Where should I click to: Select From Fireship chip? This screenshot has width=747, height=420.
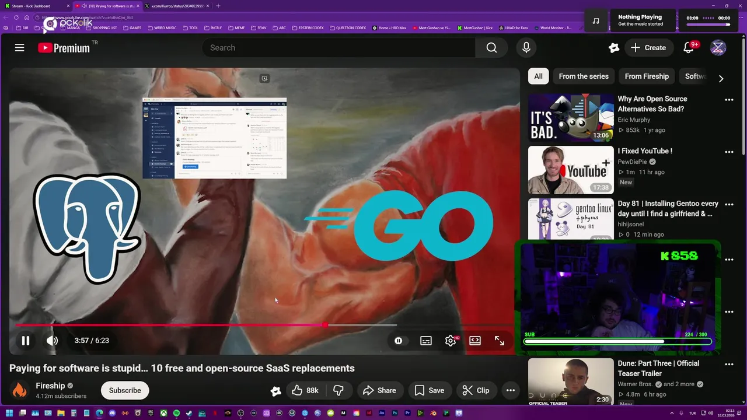[647, 76]
